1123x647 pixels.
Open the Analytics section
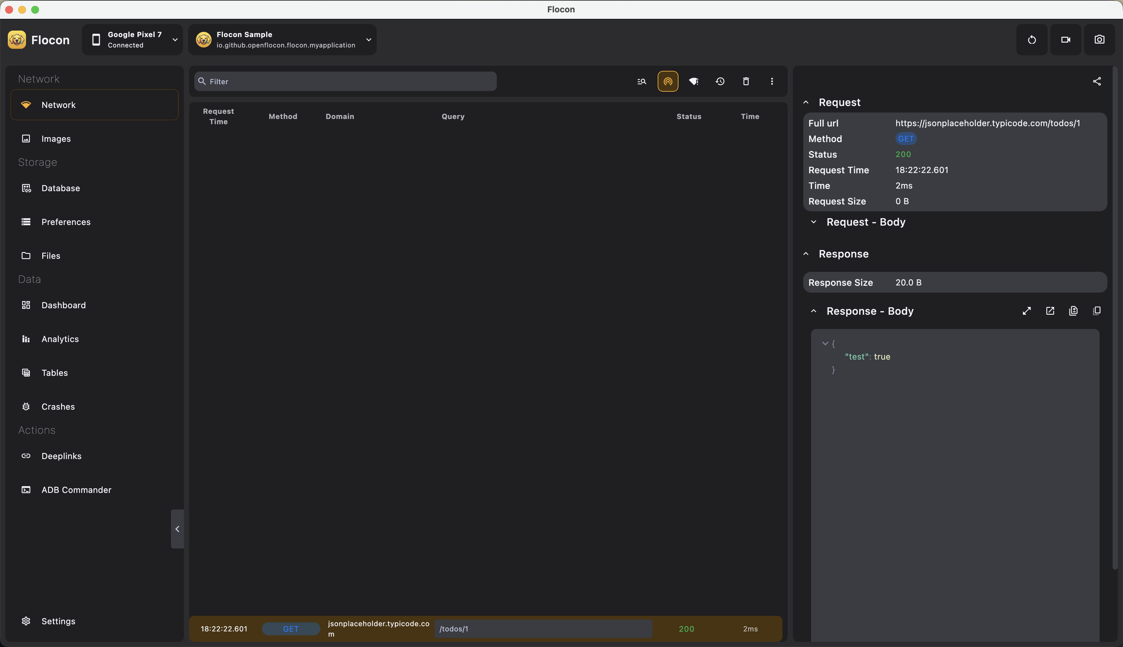click(x=95, y=338)
